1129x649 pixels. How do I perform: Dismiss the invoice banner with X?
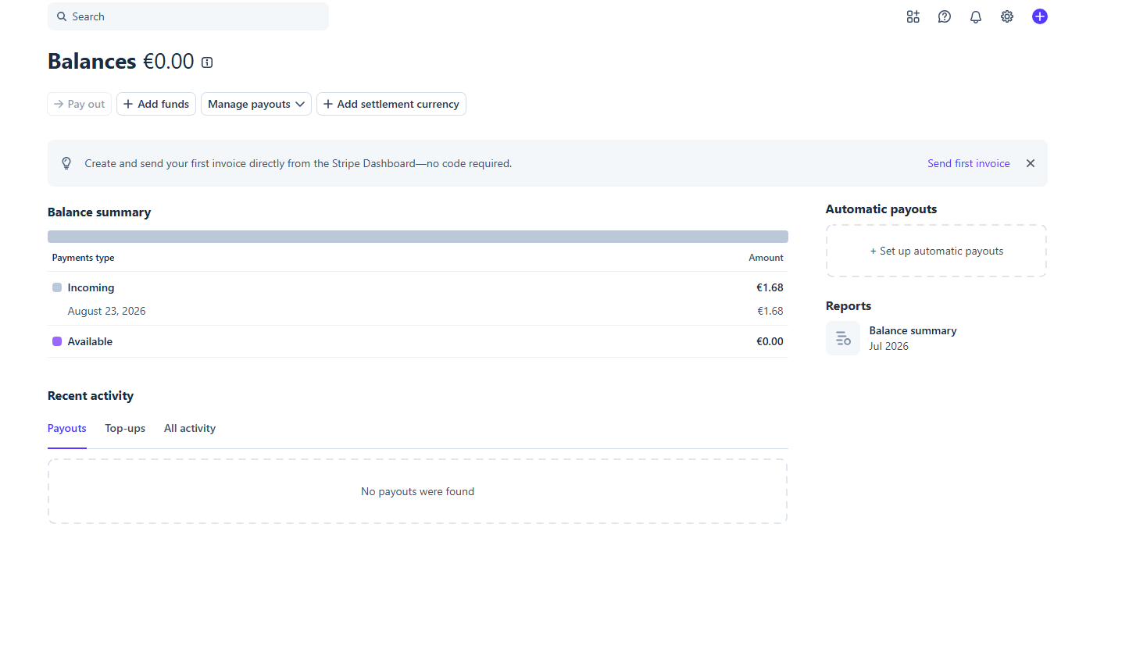[1031, 163]
